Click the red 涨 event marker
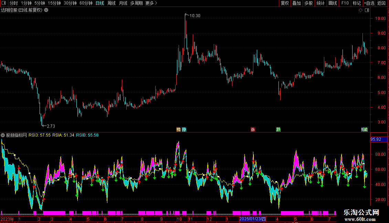389x223 pixels. tap(253, 130)
